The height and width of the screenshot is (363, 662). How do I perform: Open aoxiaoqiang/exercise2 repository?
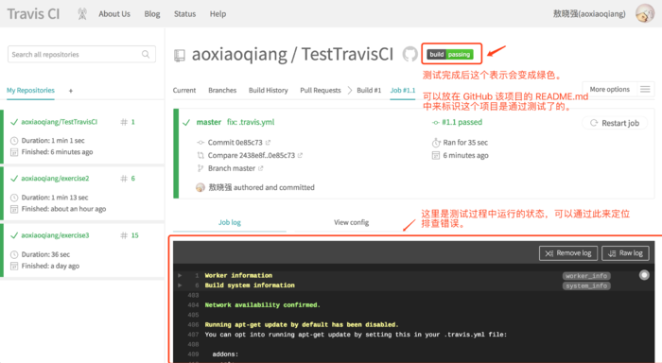pyautogui.click(x=55, y=178)
